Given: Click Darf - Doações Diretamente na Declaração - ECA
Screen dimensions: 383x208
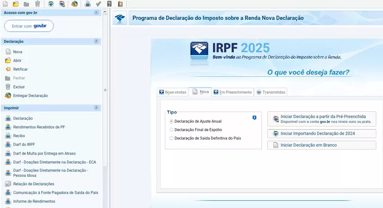Looking at the screenshot, I should (55, 162).
